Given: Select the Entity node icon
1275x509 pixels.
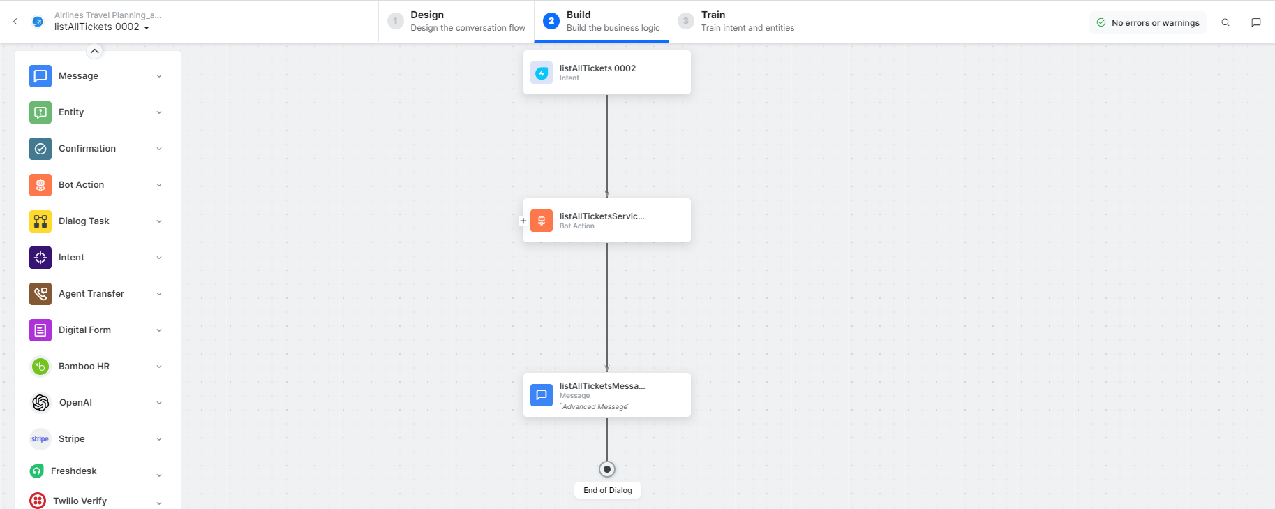Looking at the screenshot, I should tap(40, 112).
